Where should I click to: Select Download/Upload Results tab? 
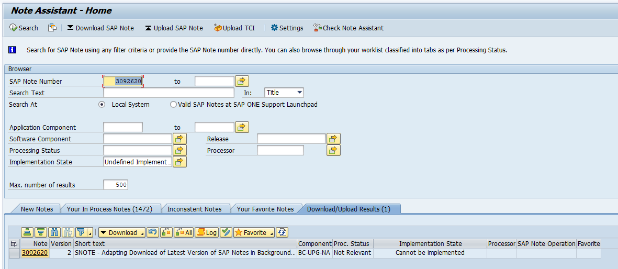(349, 209)
